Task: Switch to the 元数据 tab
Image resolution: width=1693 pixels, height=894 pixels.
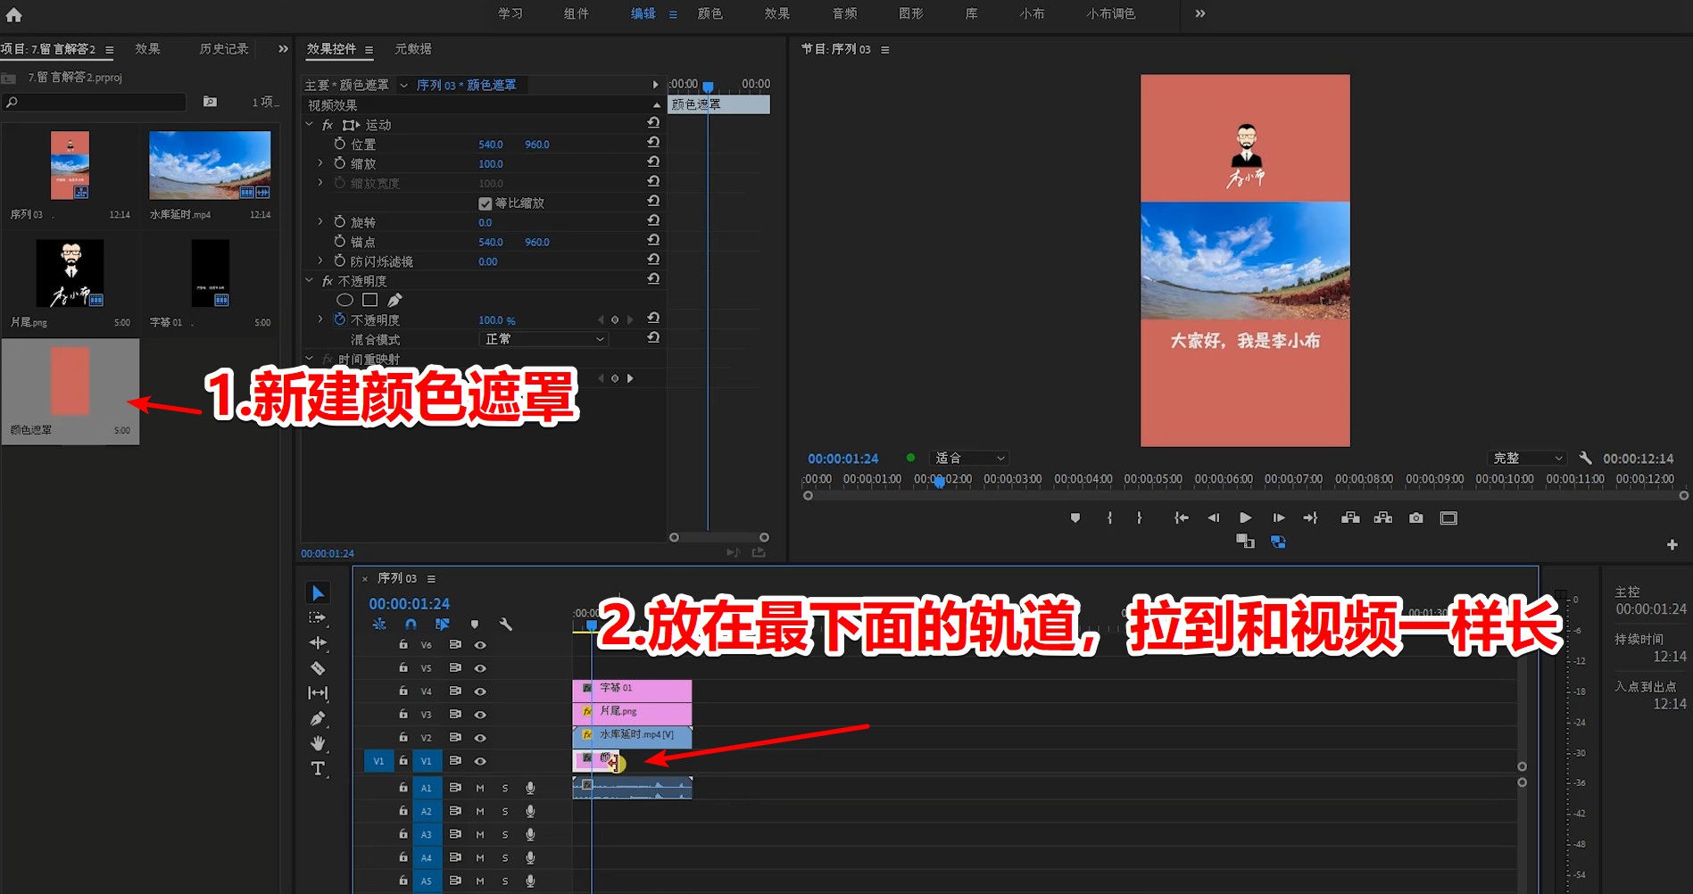Action: pos(414,49)
